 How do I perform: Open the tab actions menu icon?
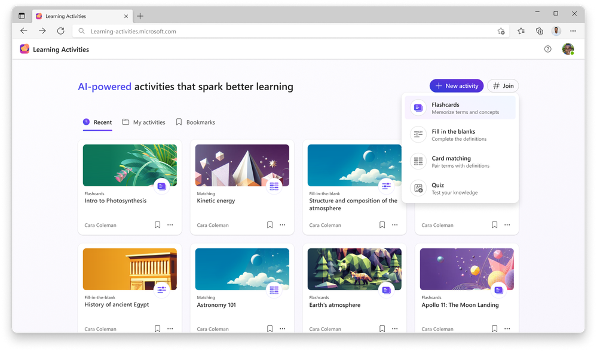(22, 16)
